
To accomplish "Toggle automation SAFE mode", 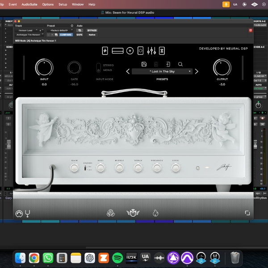I will click(x=80, y=35).
